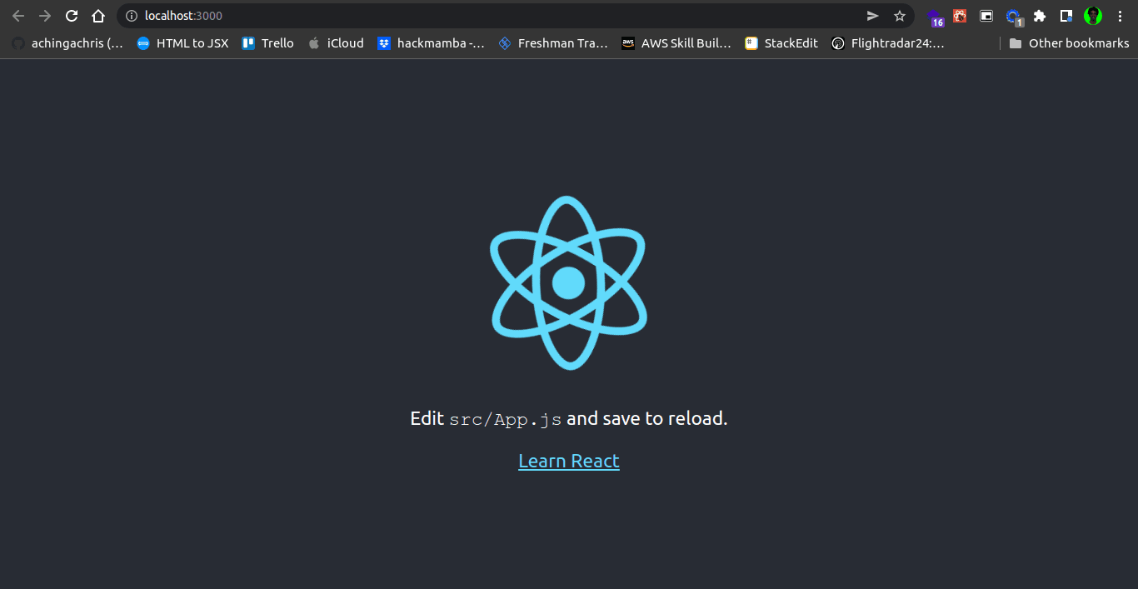Open the Flightradar24 bookmark
The width and height of the screenshot is (1138, 589).
click(x=888, y=43)
